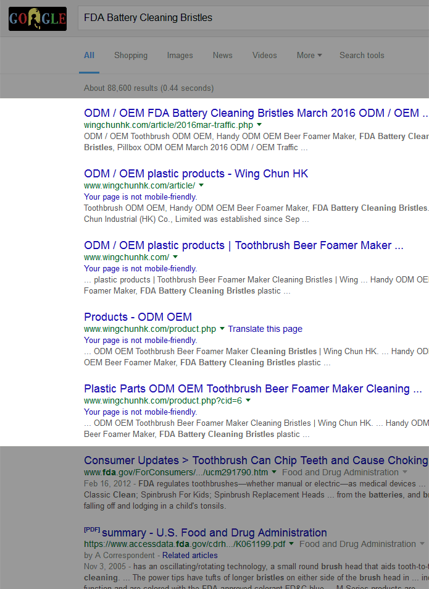Expand arrow beside www.wingchunhk.com/product.php?cid=6

coord(248,400)
